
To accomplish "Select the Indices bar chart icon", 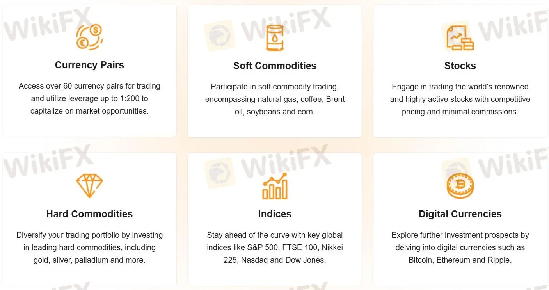I will pyautogui.click(x=275, y=186).
